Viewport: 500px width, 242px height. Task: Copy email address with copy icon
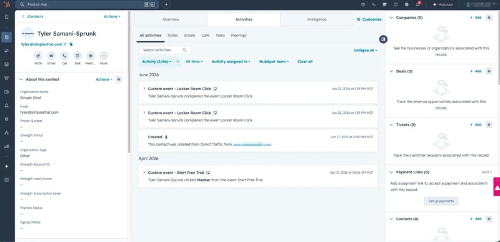click(x=71, y=44)
